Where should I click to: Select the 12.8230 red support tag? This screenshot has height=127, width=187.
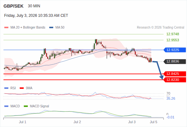175,80
